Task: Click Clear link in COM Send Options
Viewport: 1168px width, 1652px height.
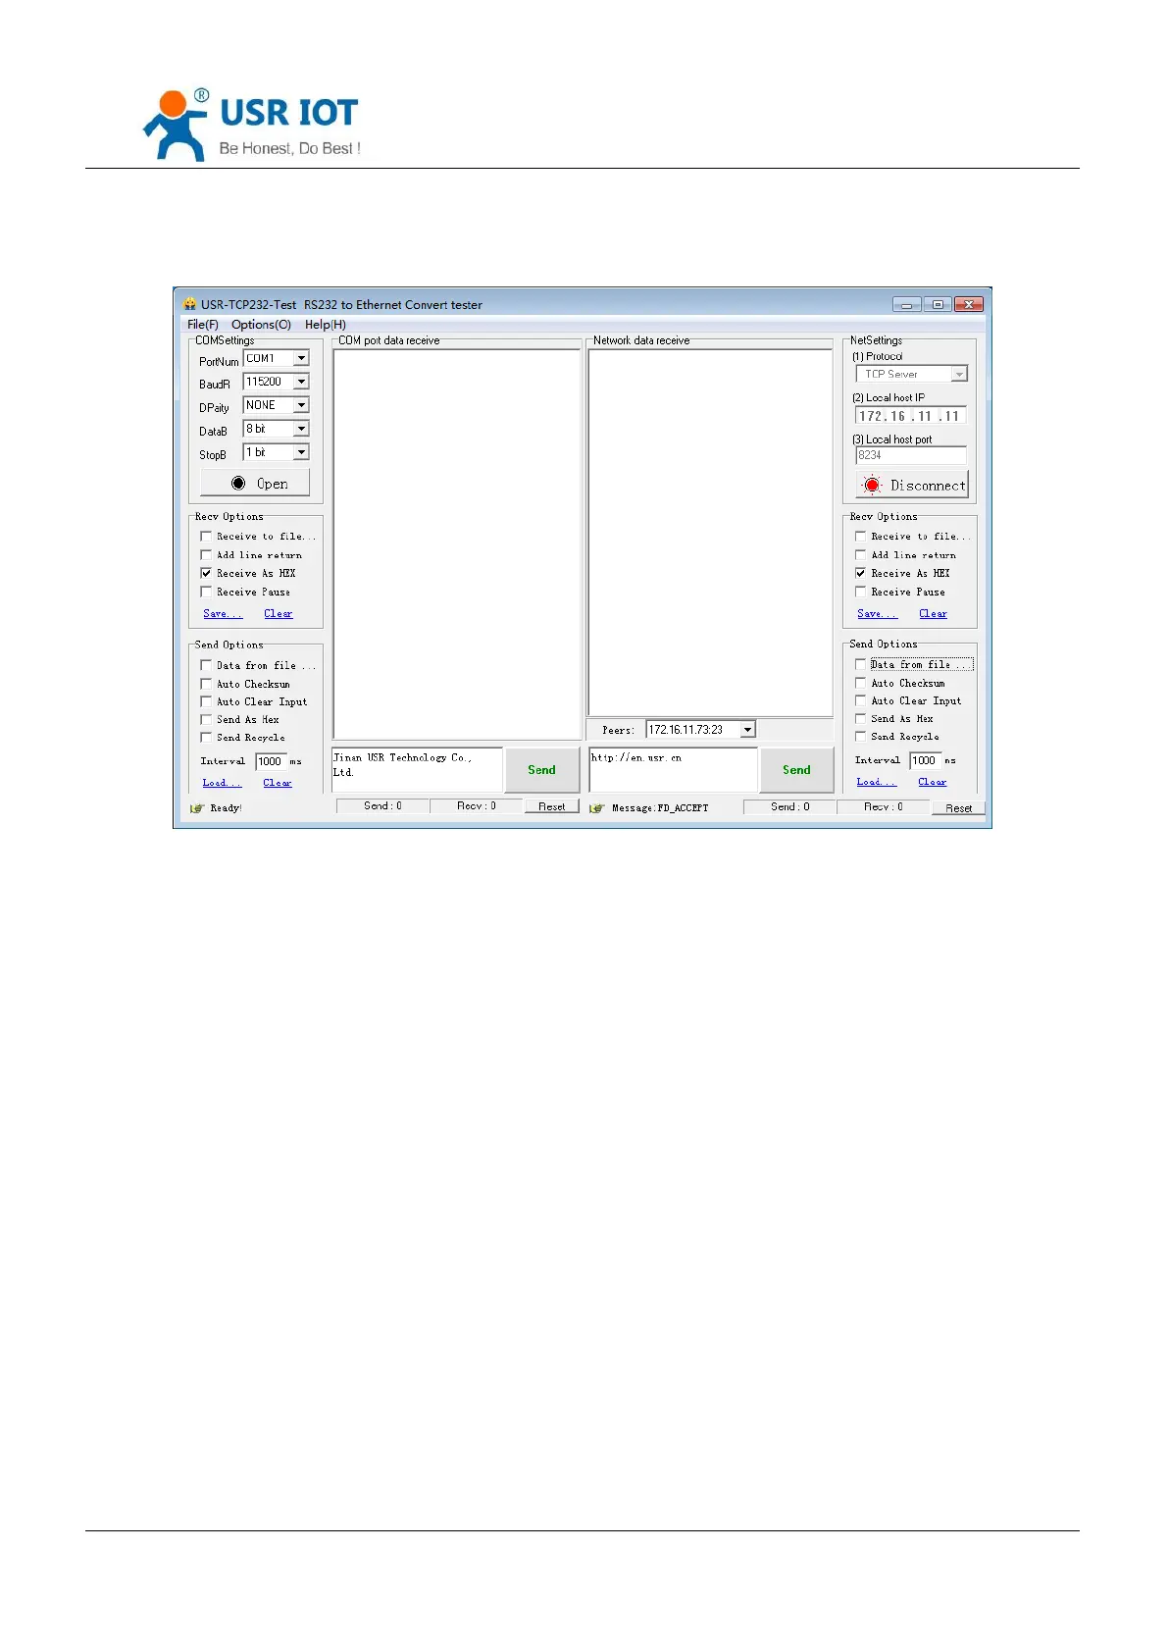Action: 278,783
